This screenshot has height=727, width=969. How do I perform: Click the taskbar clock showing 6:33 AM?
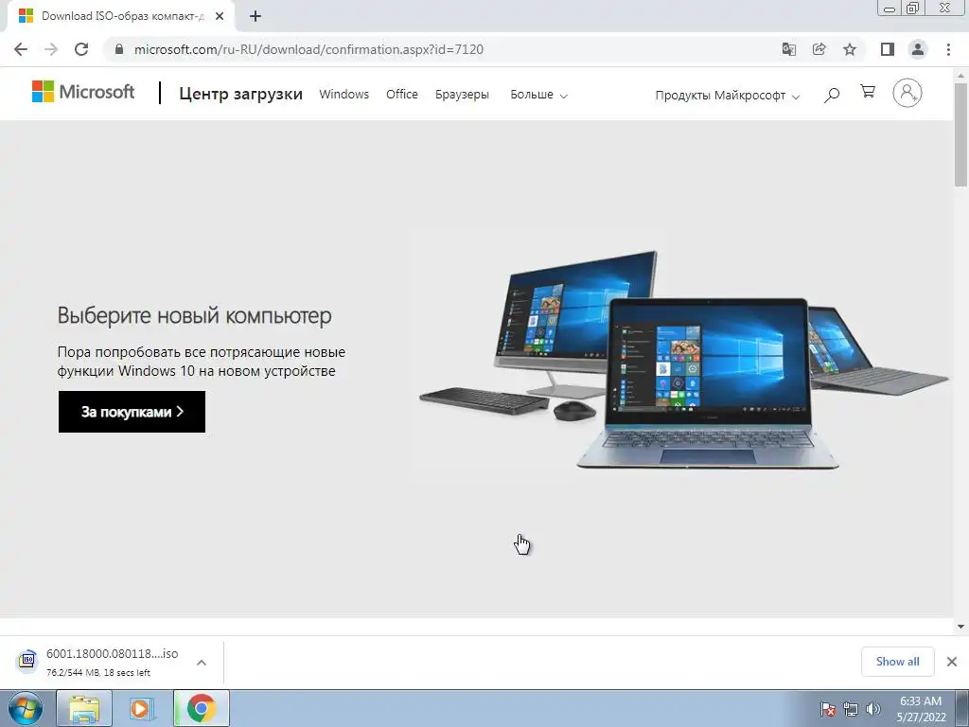click(x=921, y=709)
